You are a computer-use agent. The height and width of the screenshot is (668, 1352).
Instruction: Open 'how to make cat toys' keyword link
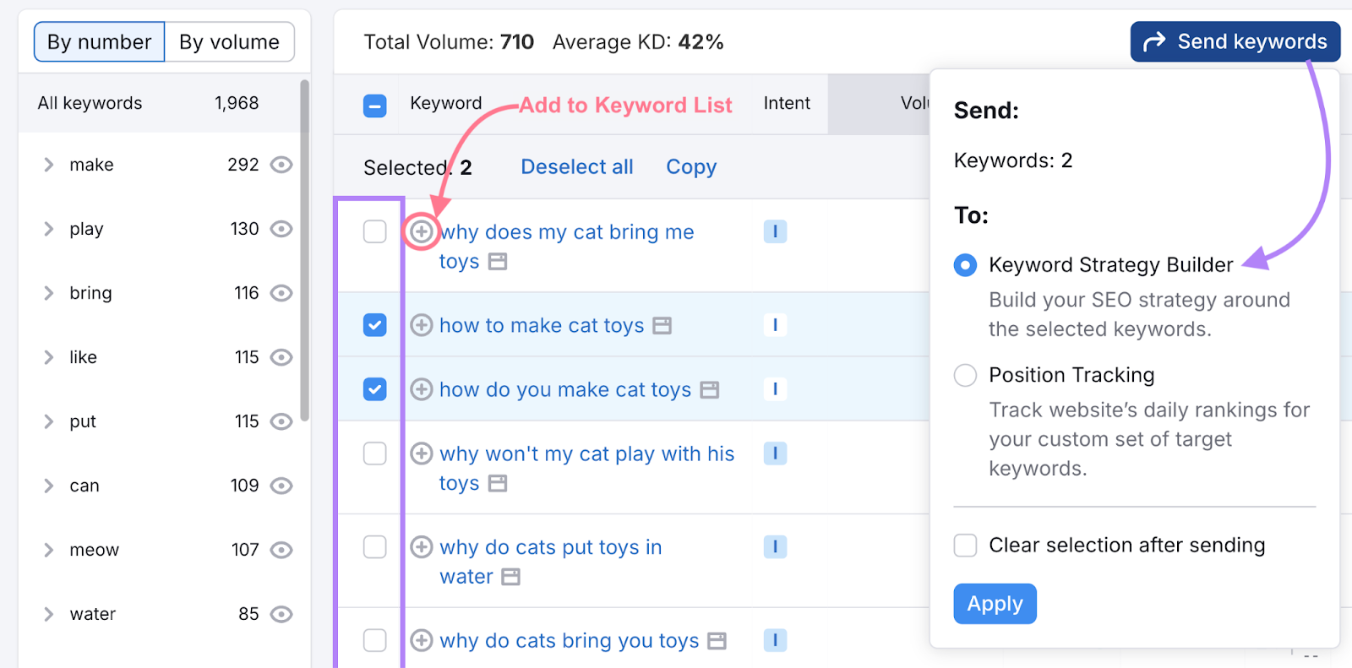[x=542, y=325]
